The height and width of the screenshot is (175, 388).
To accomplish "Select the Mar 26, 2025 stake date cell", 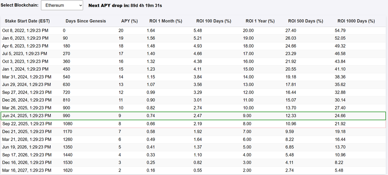I will [x=27, y=108].
